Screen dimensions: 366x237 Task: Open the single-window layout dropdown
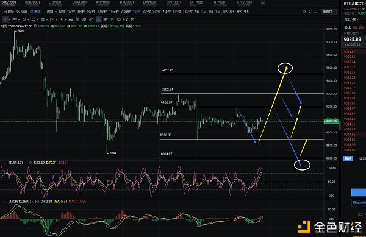pos(329,12)
